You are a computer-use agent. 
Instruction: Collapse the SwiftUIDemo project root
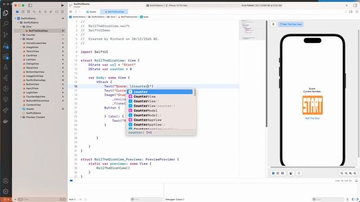tap(15, 19)
